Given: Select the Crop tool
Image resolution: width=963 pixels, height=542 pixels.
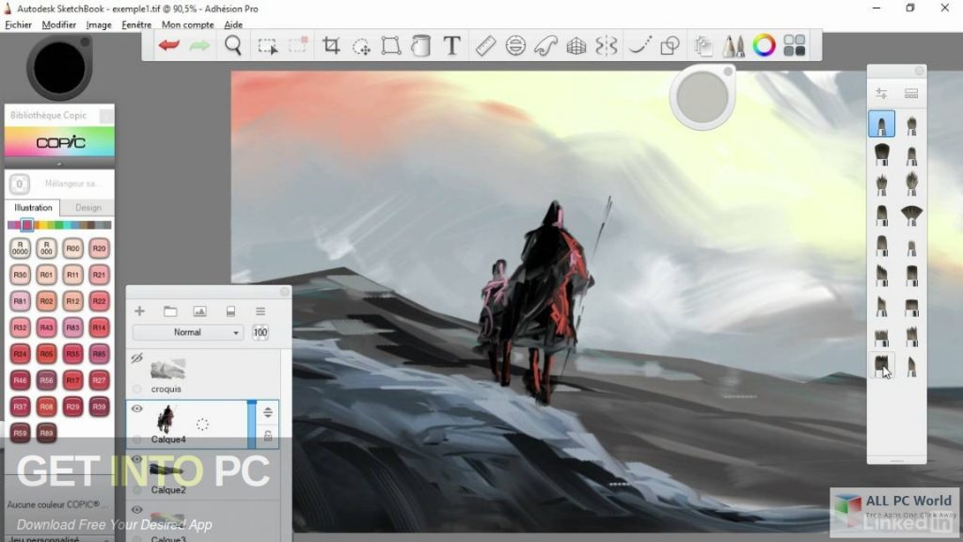Looking at the screenshot, I should (330, 44).
